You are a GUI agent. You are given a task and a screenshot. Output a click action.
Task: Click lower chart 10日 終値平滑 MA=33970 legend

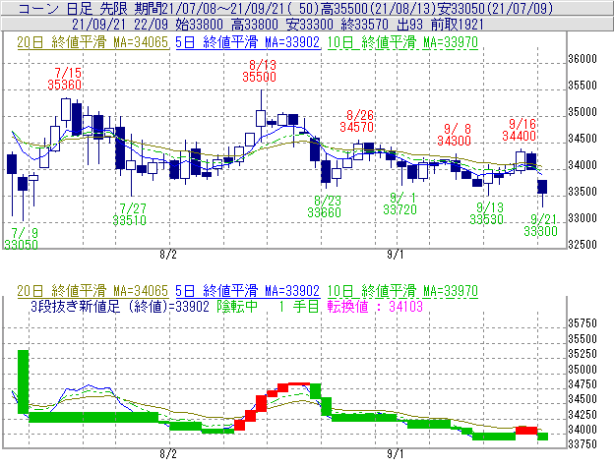(x=402, y=291)
